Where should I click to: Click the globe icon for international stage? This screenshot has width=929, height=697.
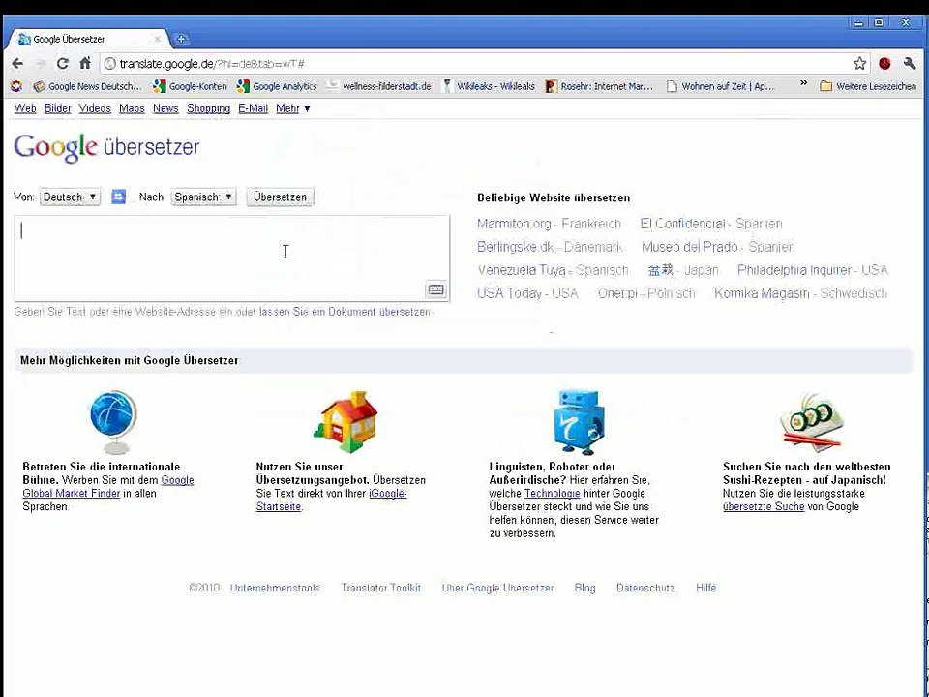click(x=113, y=421)
